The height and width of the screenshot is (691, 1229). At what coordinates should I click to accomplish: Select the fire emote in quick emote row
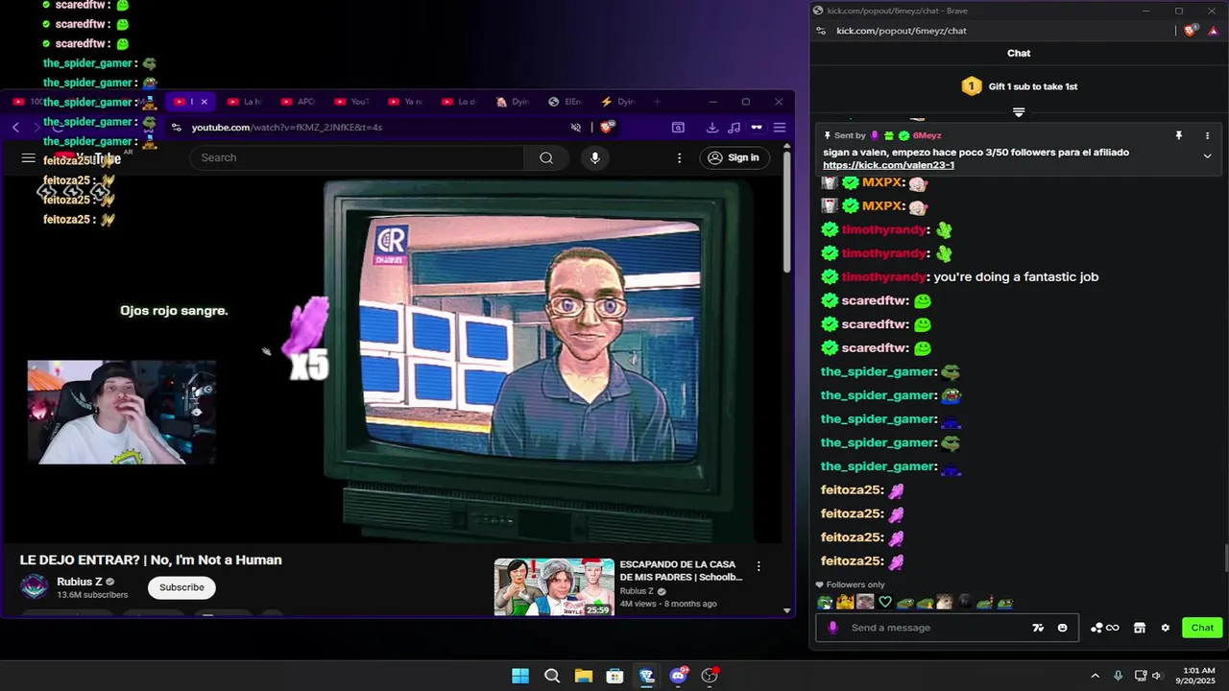[x=845, y=603]
